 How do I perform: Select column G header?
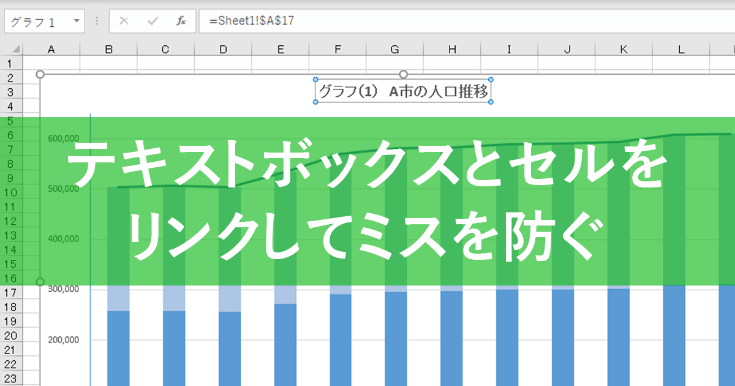click(x=395, y=50)
